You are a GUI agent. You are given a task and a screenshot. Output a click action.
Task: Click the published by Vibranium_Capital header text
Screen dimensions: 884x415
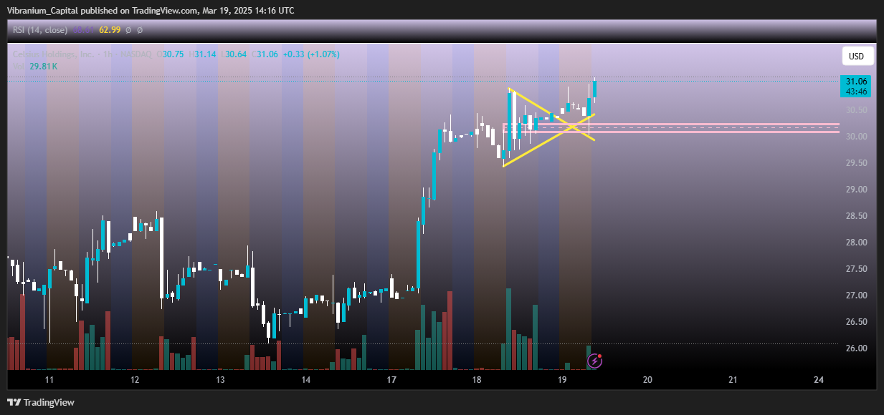tap(151, 11)
